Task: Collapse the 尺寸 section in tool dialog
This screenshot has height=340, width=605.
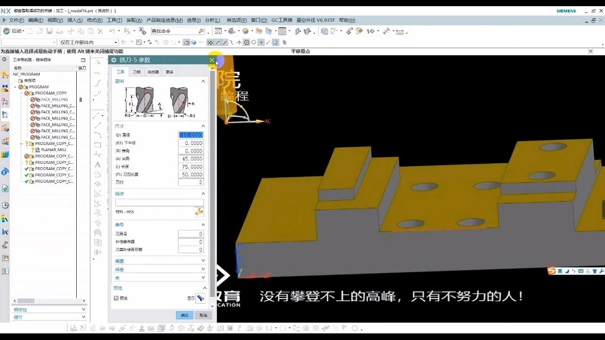Action: 203,126
